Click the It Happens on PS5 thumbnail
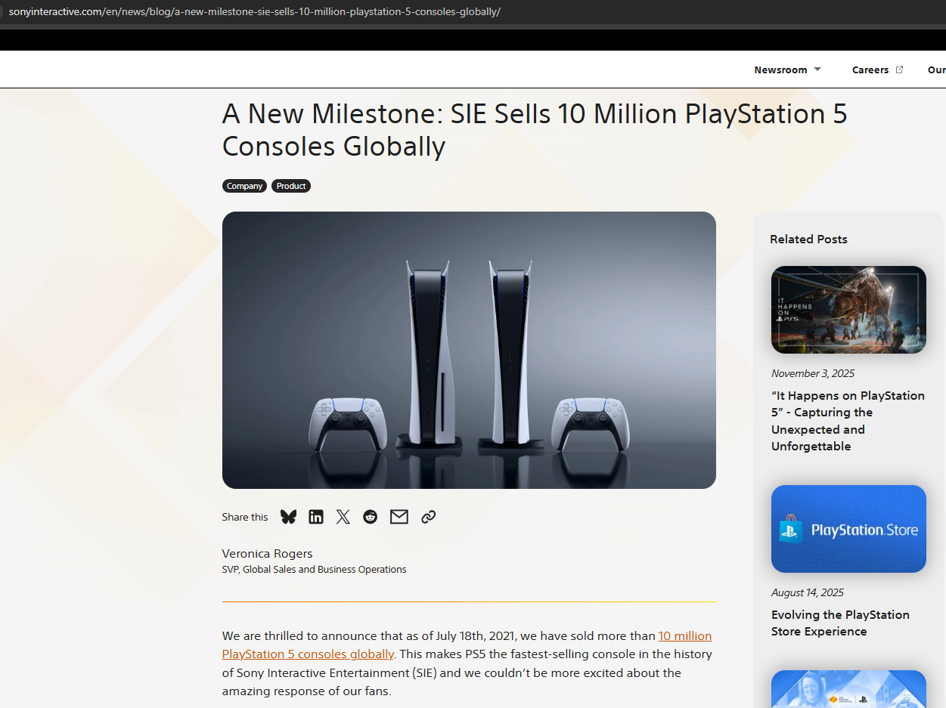The width and height of the screenshot is (946, 708). [848, 310]
